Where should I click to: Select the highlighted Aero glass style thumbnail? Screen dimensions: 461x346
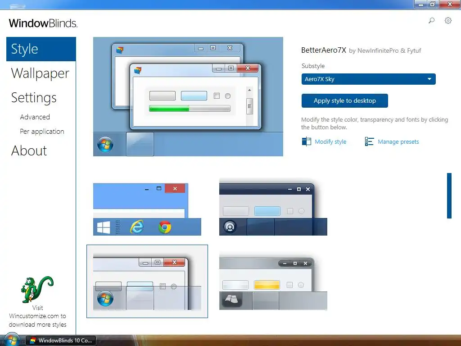click(x=147, y=281)
